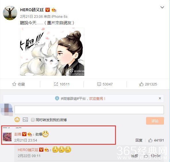This screenshot has height=162, width=170.
Task: Close the 微博辟谣 notice banner
Action: [x=160, y=98]
